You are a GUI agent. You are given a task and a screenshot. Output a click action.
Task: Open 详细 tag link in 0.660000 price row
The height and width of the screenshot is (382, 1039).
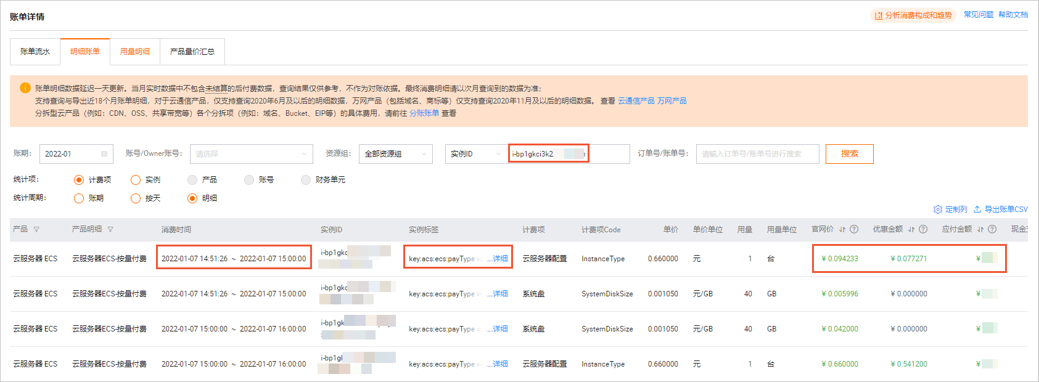click(x=501, y=364)
